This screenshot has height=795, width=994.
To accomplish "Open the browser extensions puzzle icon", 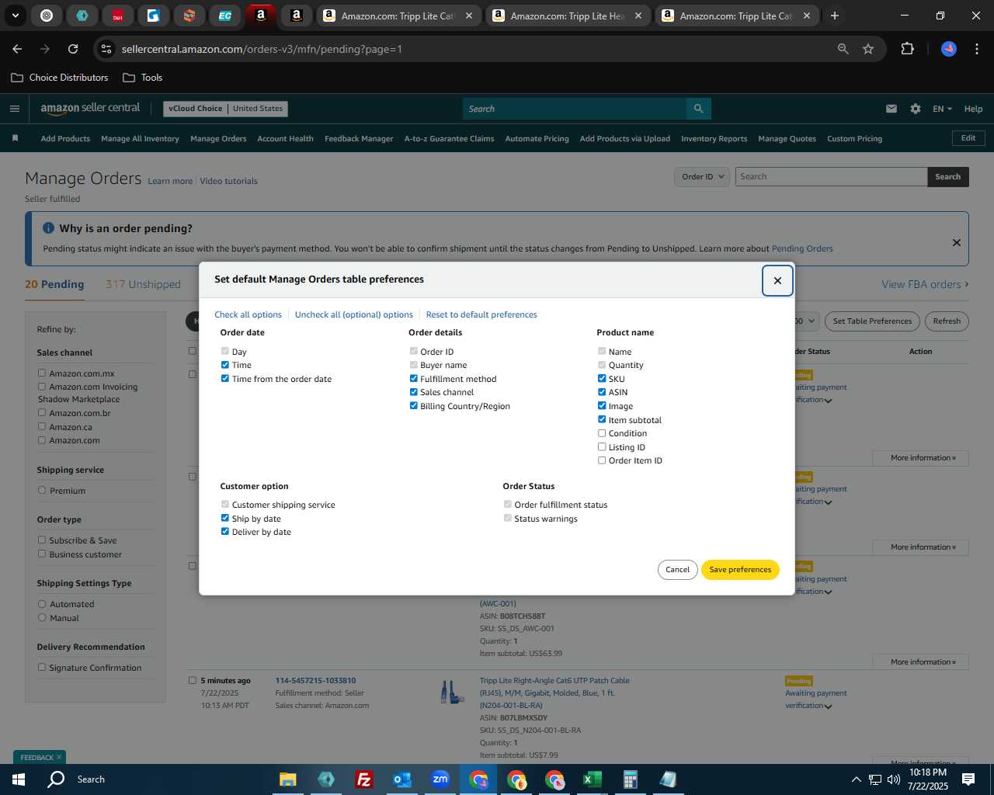I will point(907,49).
